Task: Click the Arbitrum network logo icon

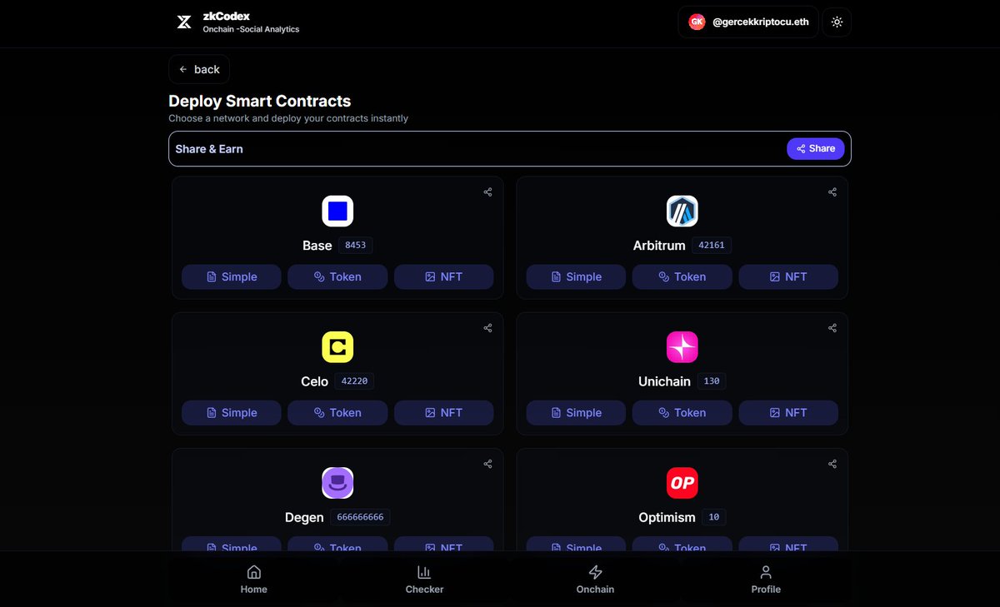Action: coord(682,211)
